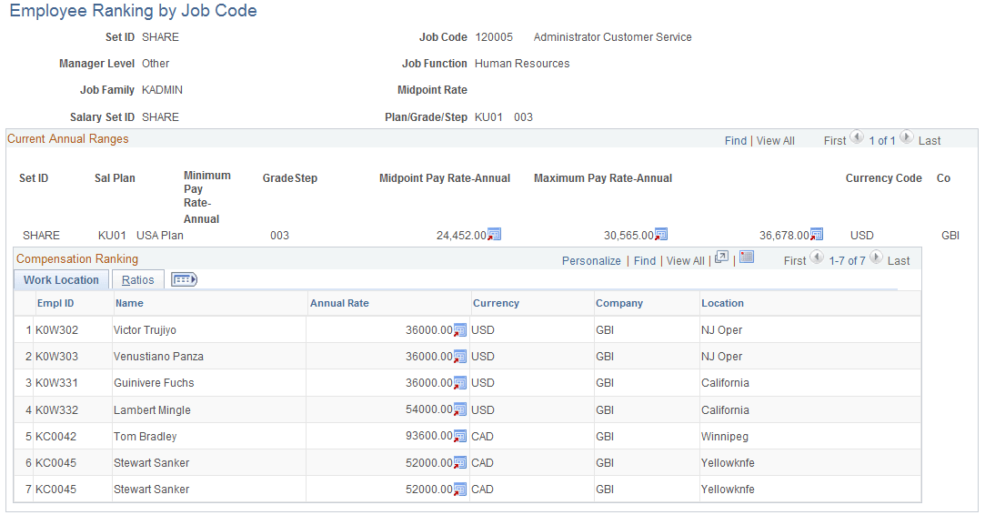This screenshot has width=985, height=515.
Task: Click First link in Compensation Ranking
Action: (x=795, y=261)
